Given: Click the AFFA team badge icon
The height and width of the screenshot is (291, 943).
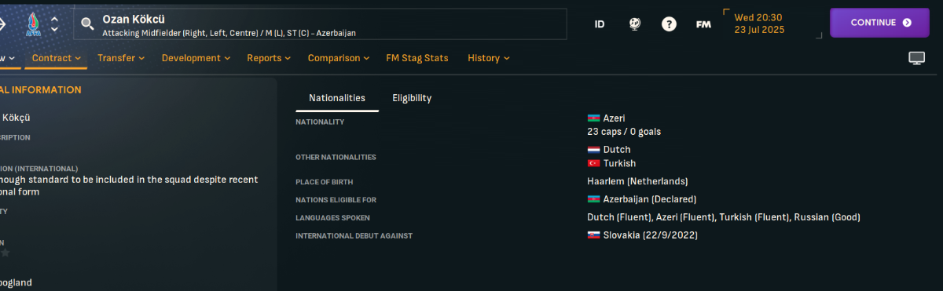Looking at the screenshot, I should pos(33,24).
